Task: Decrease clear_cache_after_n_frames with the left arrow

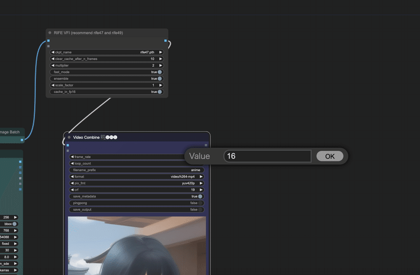Action: (53, 59)
